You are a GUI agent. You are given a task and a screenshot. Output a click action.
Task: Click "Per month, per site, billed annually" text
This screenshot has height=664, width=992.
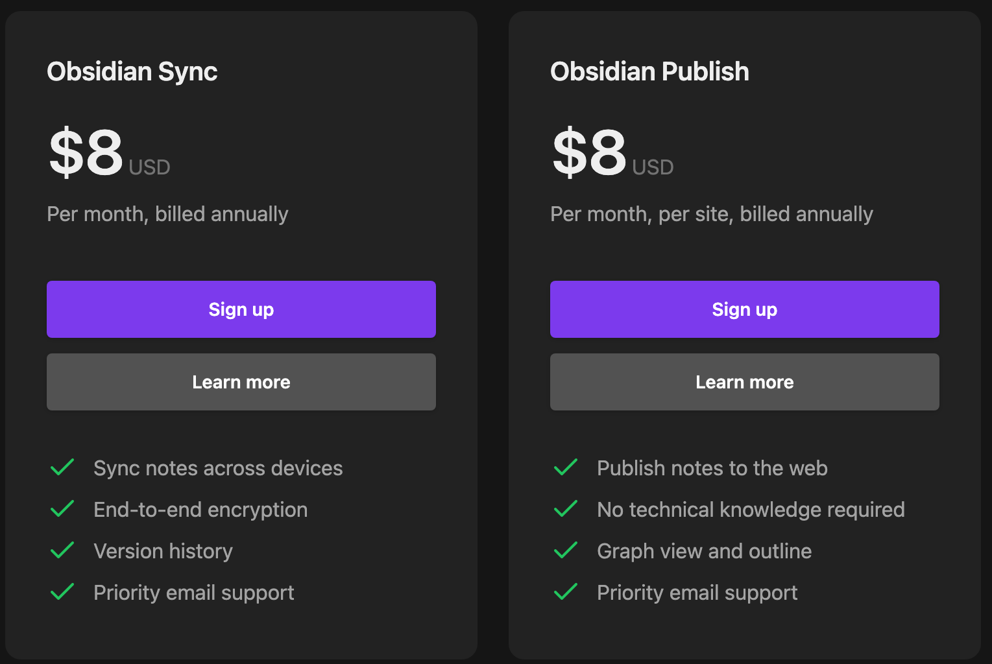pos(712,214)
